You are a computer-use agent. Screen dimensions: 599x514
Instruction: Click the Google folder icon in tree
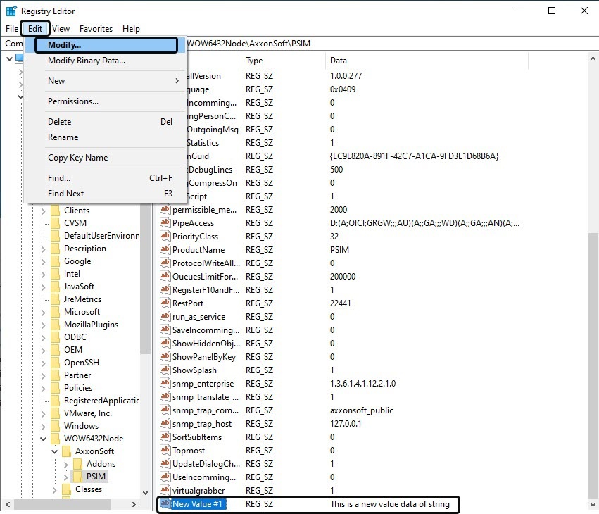tap(55, 261)
